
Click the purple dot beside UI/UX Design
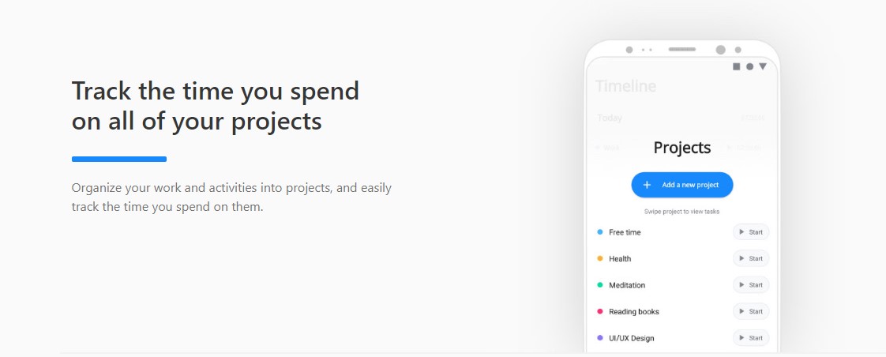(600, 338)
